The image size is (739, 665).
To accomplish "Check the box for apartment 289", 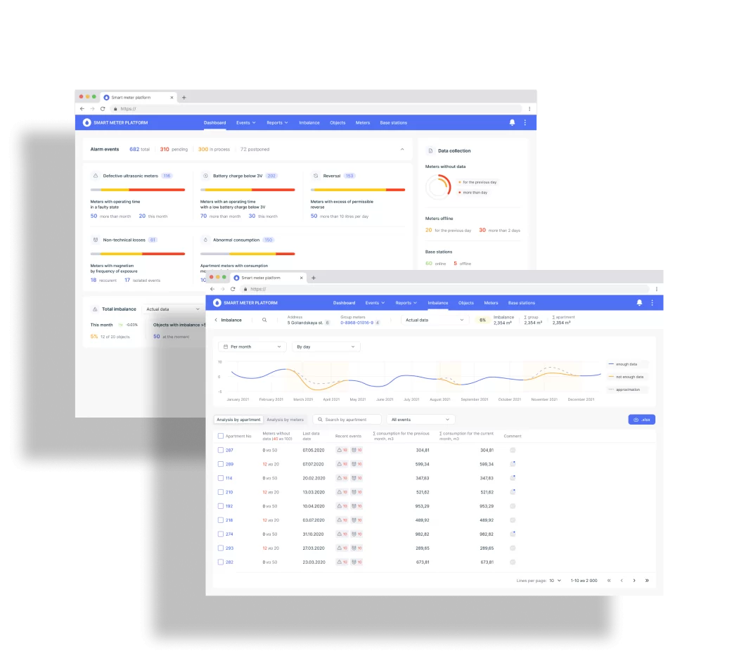I will (x=221, y=464).
